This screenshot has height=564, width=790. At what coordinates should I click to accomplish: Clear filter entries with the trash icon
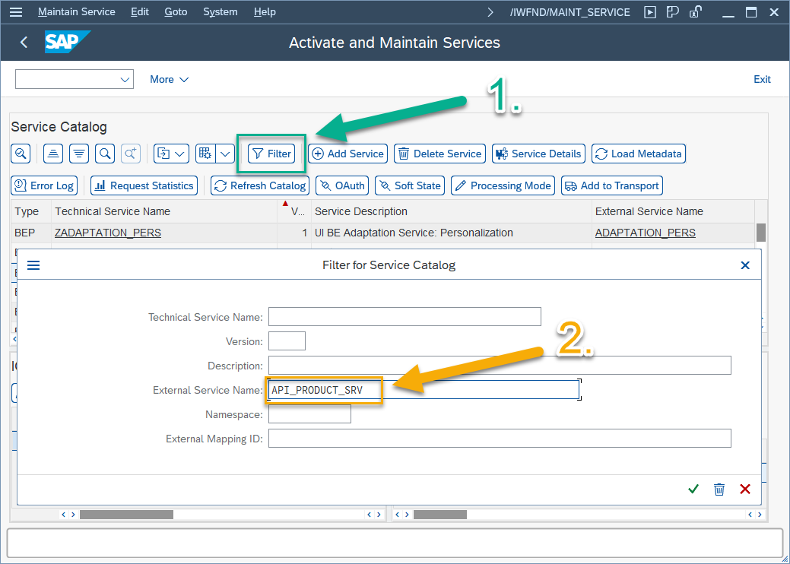[719, 489]
